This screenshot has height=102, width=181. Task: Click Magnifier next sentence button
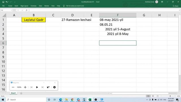pyautogui.click(x=43, y=87)
